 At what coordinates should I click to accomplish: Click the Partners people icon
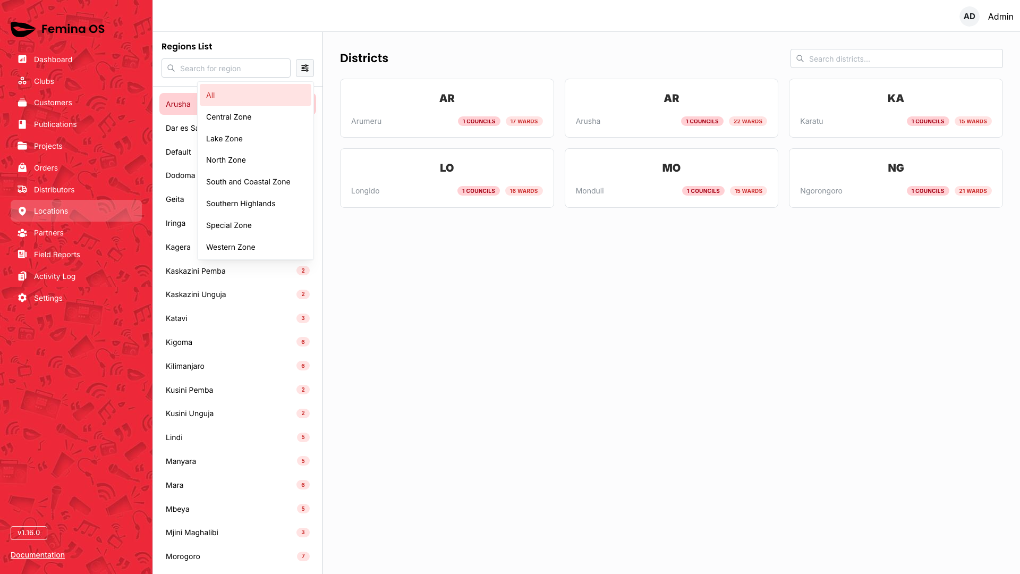[x=22, y=233]
